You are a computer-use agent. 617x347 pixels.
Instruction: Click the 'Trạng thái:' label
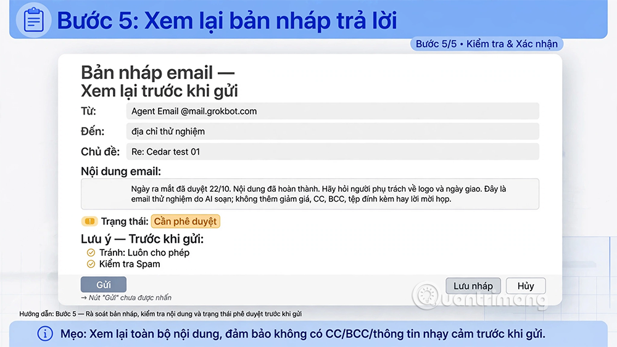pos(125,221)
